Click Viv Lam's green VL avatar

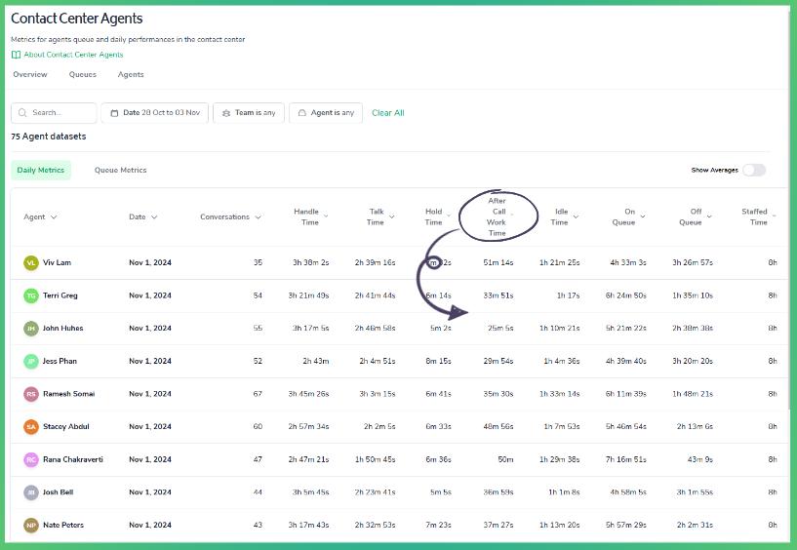click(x=31, y=262)
